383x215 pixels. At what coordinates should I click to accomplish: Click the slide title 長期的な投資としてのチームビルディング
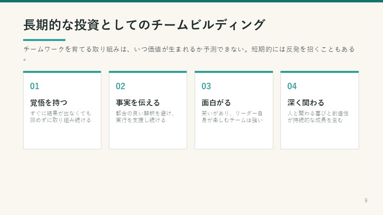tap(144, 25)
